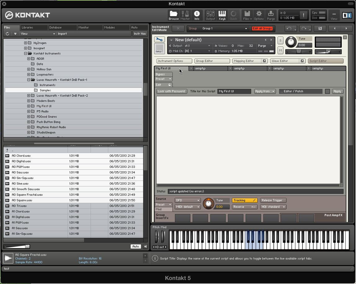
Task: Toggle Release Trigger button
Action: pyautogui.click(x=273, y=200)
